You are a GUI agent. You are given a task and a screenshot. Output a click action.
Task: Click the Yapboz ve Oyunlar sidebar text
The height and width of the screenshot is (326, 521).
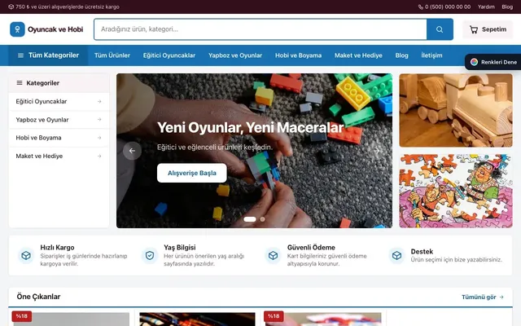point(42,120)
